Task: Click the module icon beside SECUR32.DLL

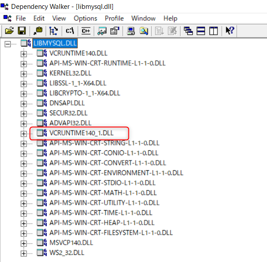Action: (42, 113)
